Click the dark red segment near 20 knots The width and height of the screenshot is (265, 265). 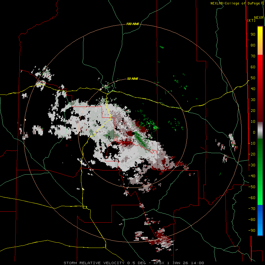pyautogui.click(x=260, y=111)
